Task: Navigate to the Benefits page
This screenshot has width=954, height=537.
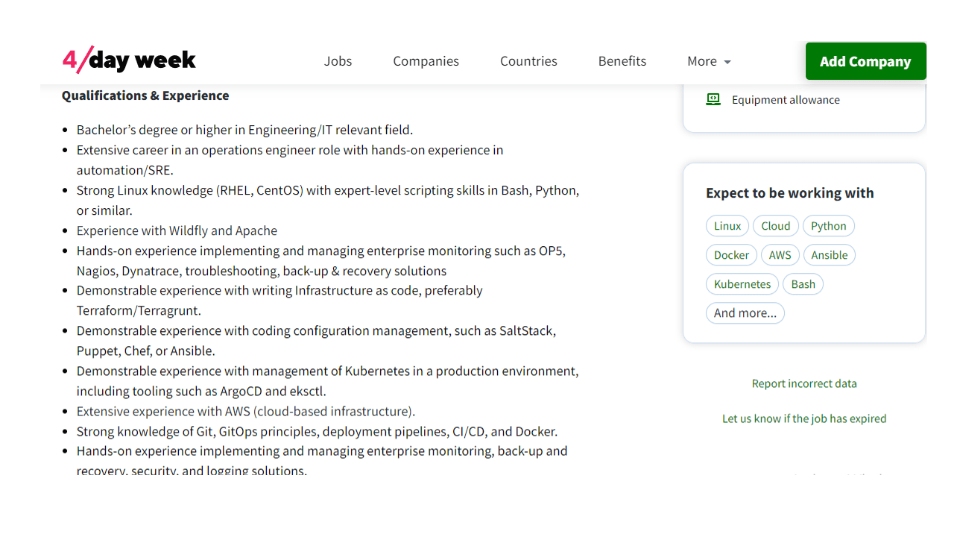Action: coord(622,61)
